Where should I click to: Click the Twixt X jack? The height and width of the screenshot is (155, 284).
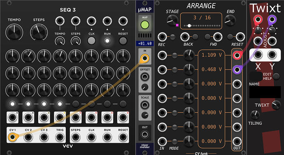[x=258, y=54]
